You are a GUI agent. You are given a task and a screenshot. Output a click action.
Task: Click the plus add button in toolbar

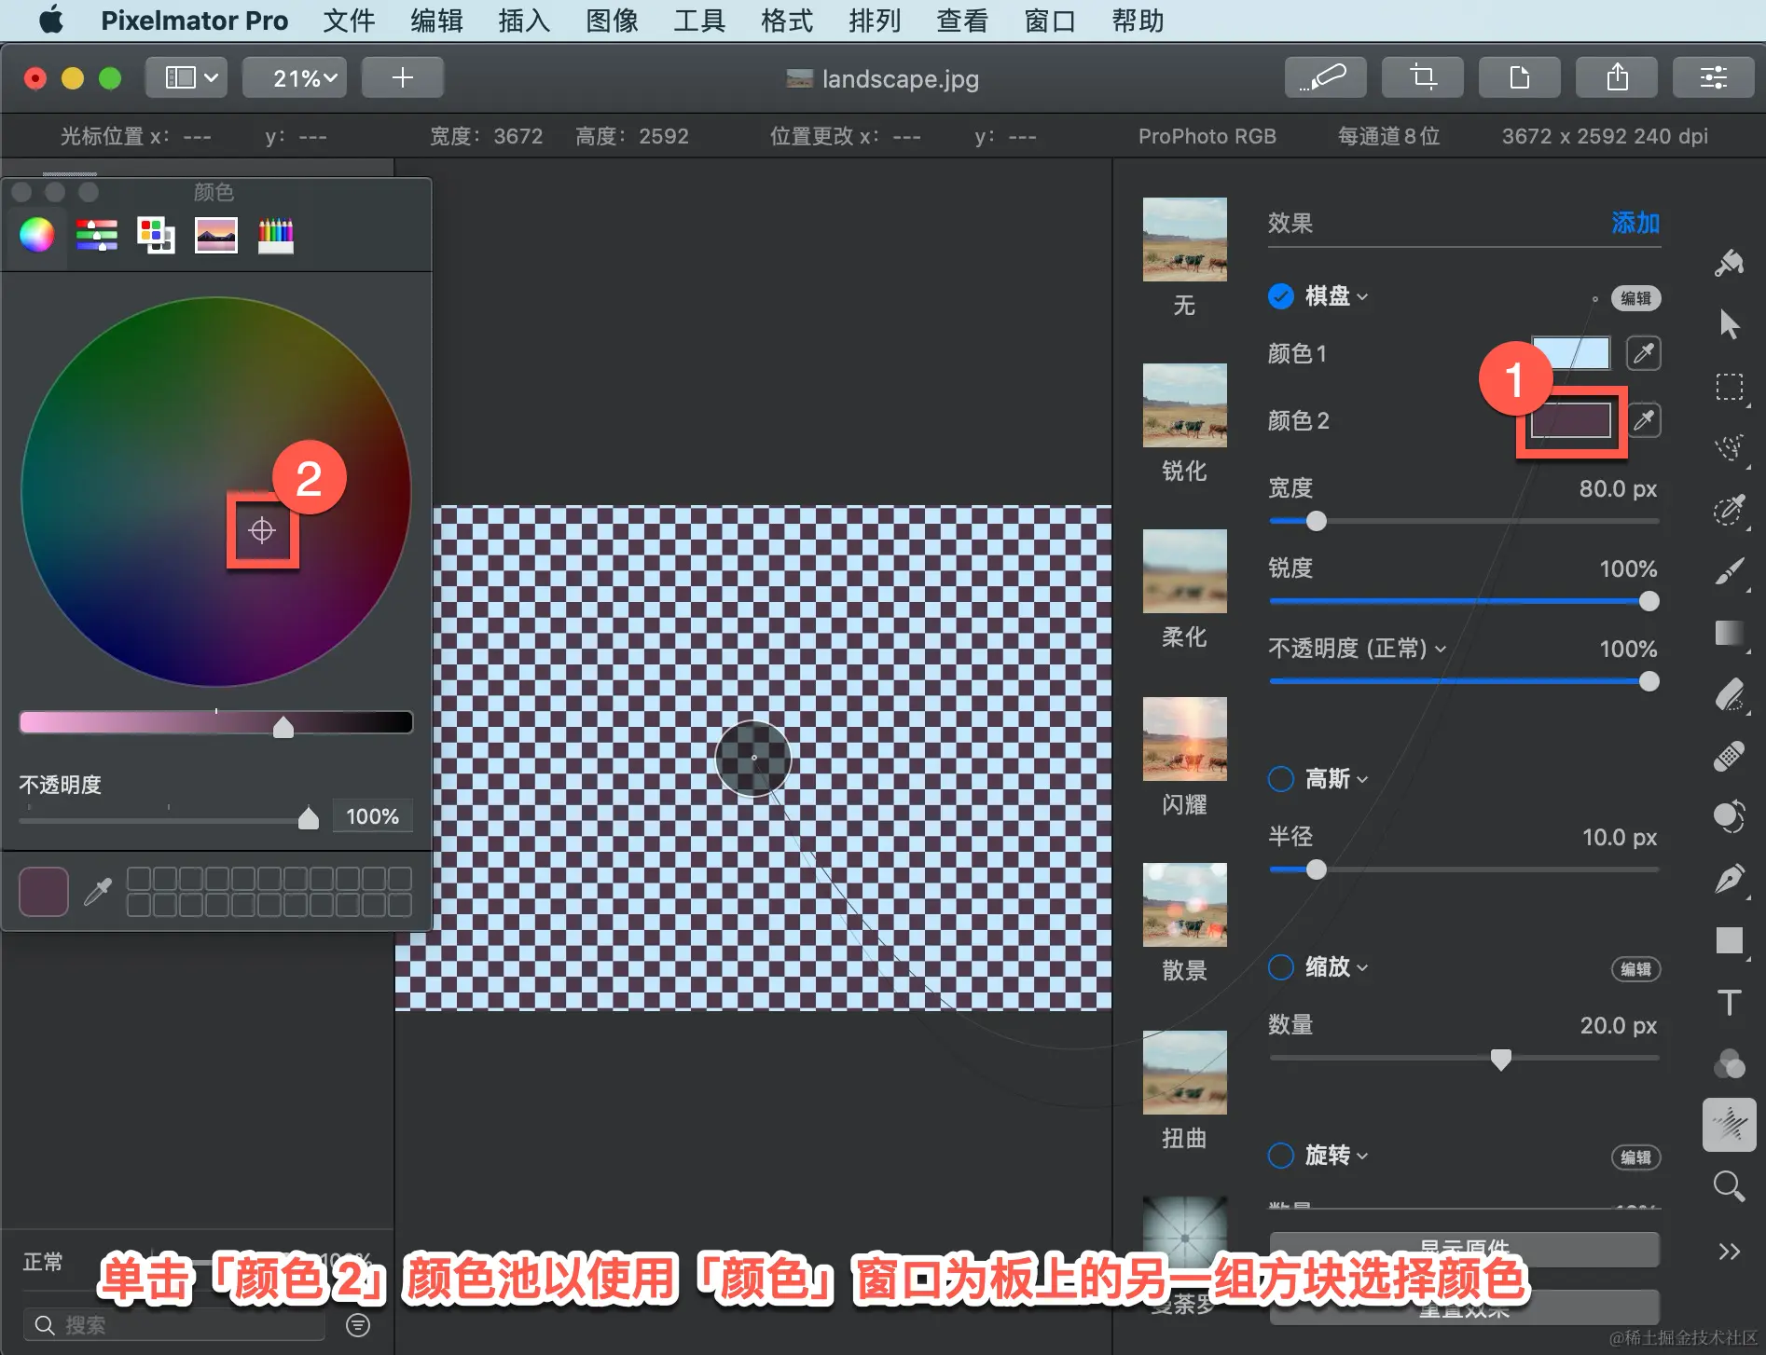(402, 77)
